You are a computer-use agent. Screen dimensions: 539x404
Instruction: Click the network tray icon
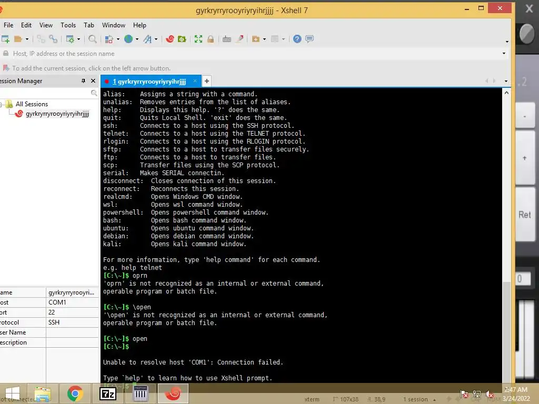pos(477,394)
